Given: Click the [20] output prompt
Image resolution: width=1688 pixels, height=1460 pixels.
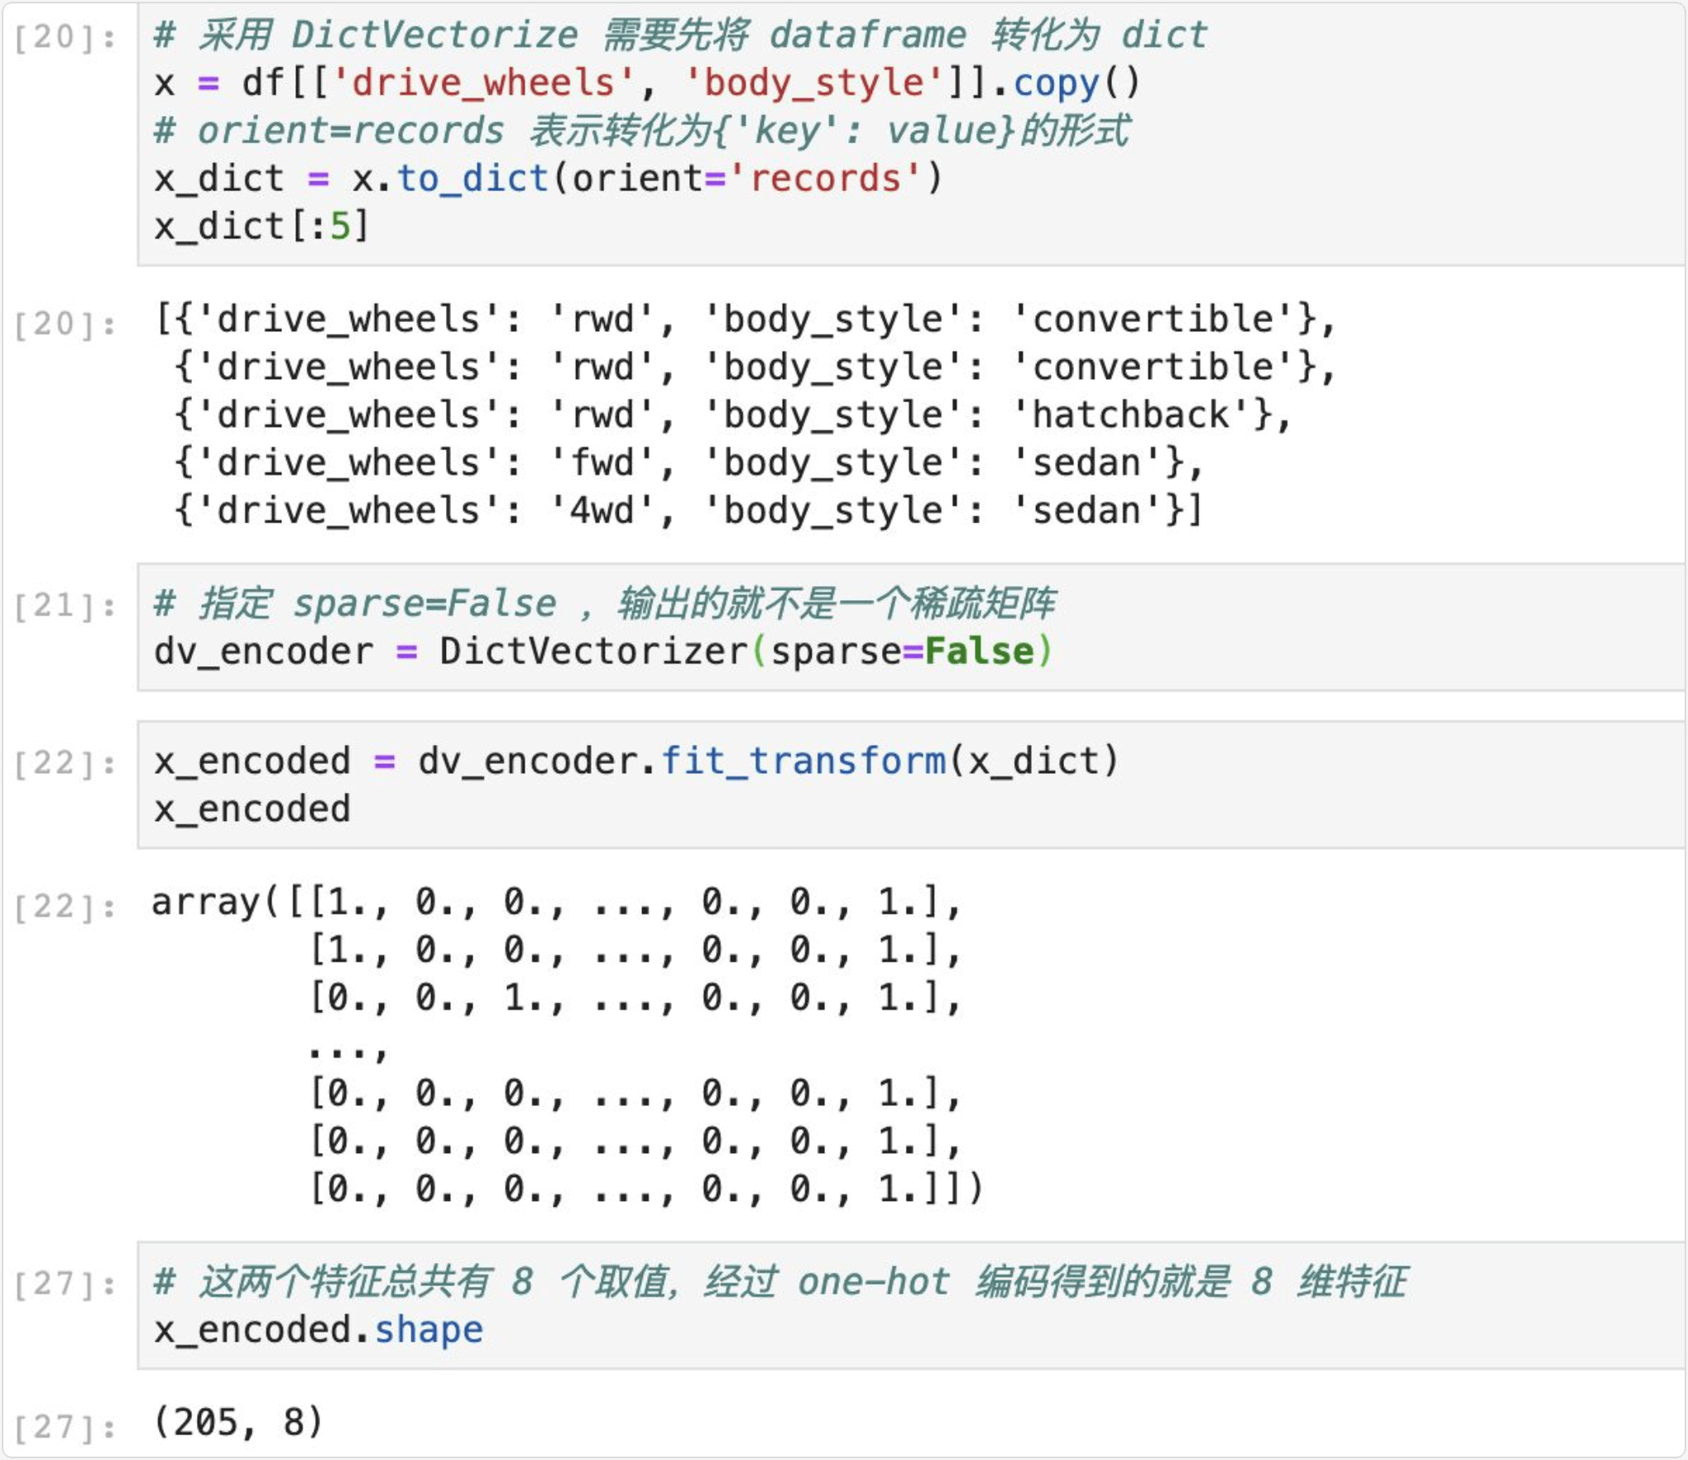Looking at the screenshot, I should [x=65, y=324].
